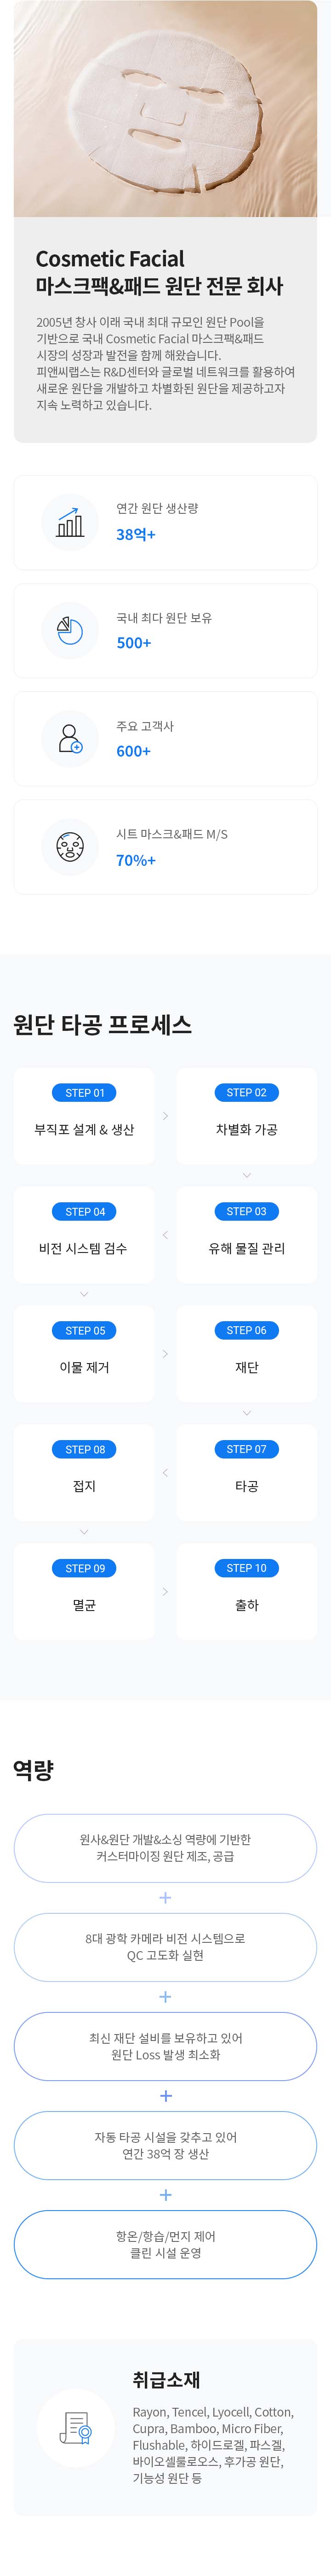The width and height of the screenshot is (331, 2576).
Task: Click the plus icon above the 항온/항습/먼지 제어 pill
Action: (x=165, y=2194)
